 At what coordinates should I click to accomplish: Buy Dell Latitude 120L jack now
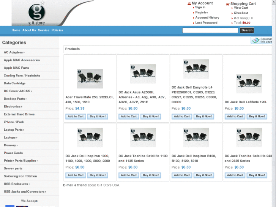tap(257, 117)
